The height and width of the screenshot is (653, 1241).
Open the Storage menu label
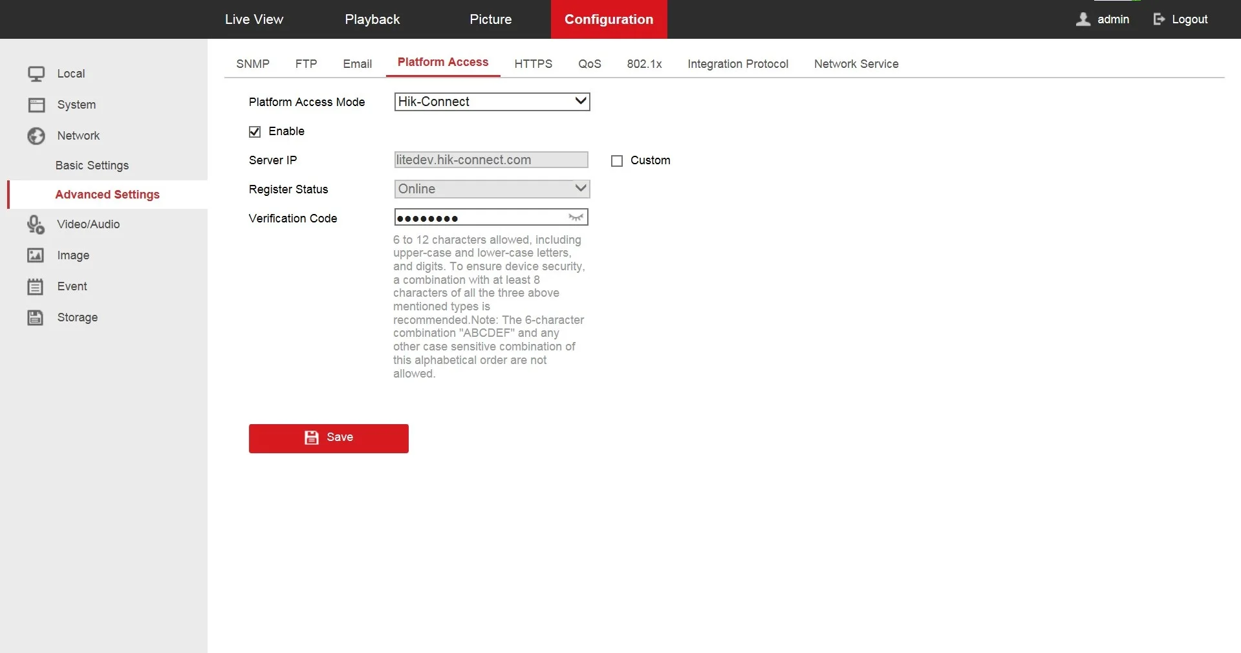click(78, 317)
